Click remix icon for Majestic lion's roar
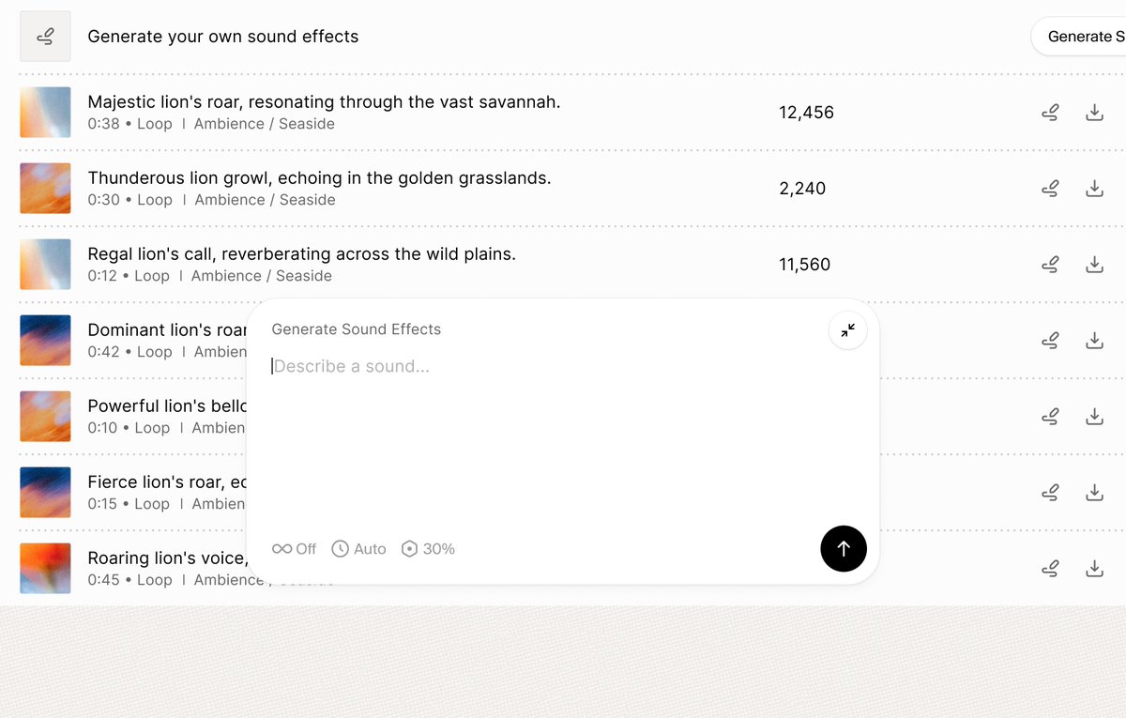Screen dimensions: 1126x718 (x=1051, y=113)
